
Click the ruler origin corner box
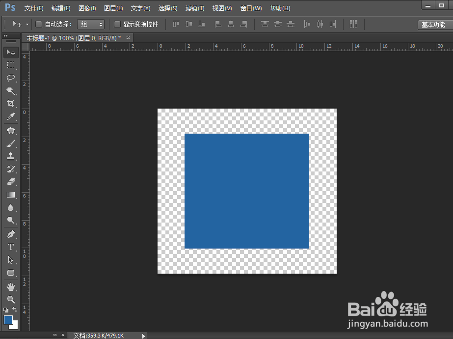26,46
